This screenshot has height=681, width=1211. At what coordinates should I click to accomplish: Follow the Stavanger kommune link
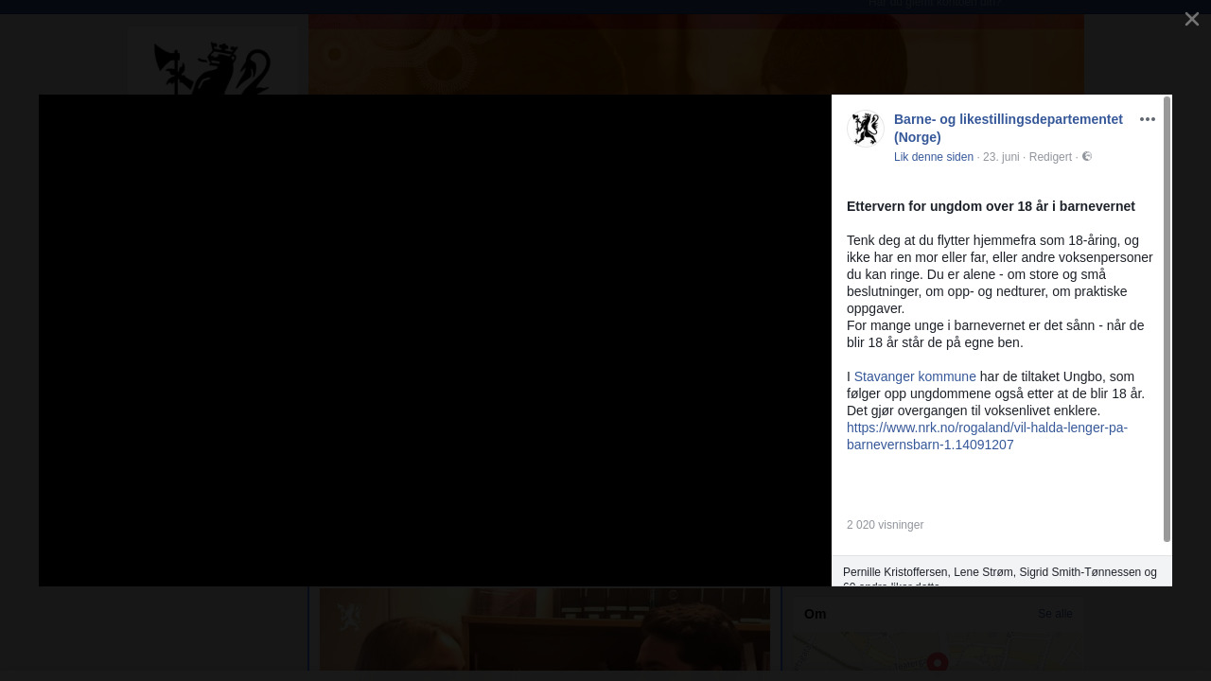tap(914, 376)
